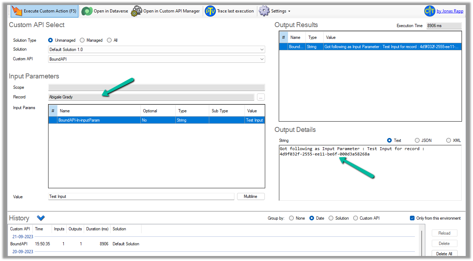Open in Custom API Manager icon
Image resolution: width=473 pixels, height=261 pixels.
(x=136, y=11)
